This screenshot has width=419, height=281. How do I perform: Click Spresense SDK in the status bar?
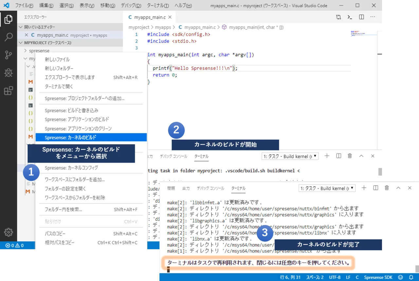[378, 277]
